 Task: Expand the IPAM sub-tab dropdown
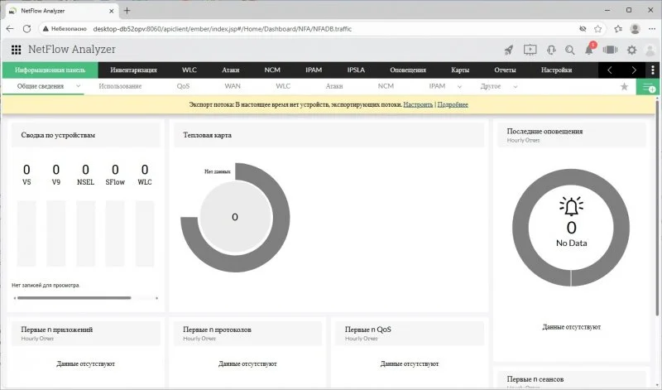(459, 87)
